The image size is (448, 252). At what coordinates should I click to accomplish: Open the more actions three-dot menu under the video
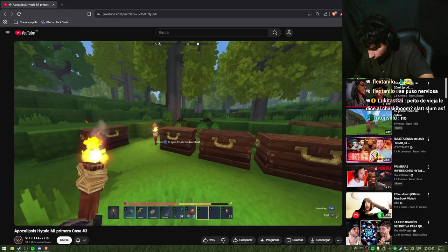(x=338, y=240)
